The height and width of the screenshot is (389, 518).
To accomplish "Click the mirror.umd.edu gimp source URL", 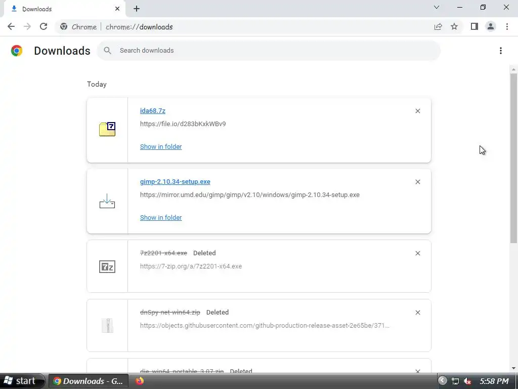I will click(250, 195).
